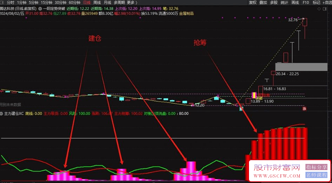Expand the 一阳定势突破 indicator dropdown
Screen dimensions: 332x183
39,9
